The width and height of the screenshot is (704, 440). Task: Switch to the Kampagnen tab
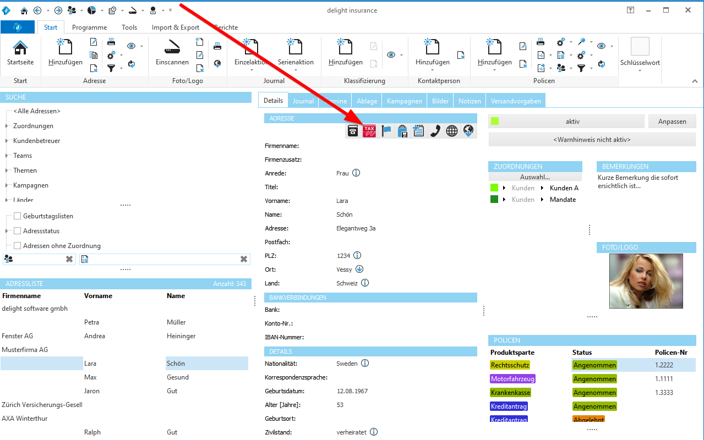[404, 101]
